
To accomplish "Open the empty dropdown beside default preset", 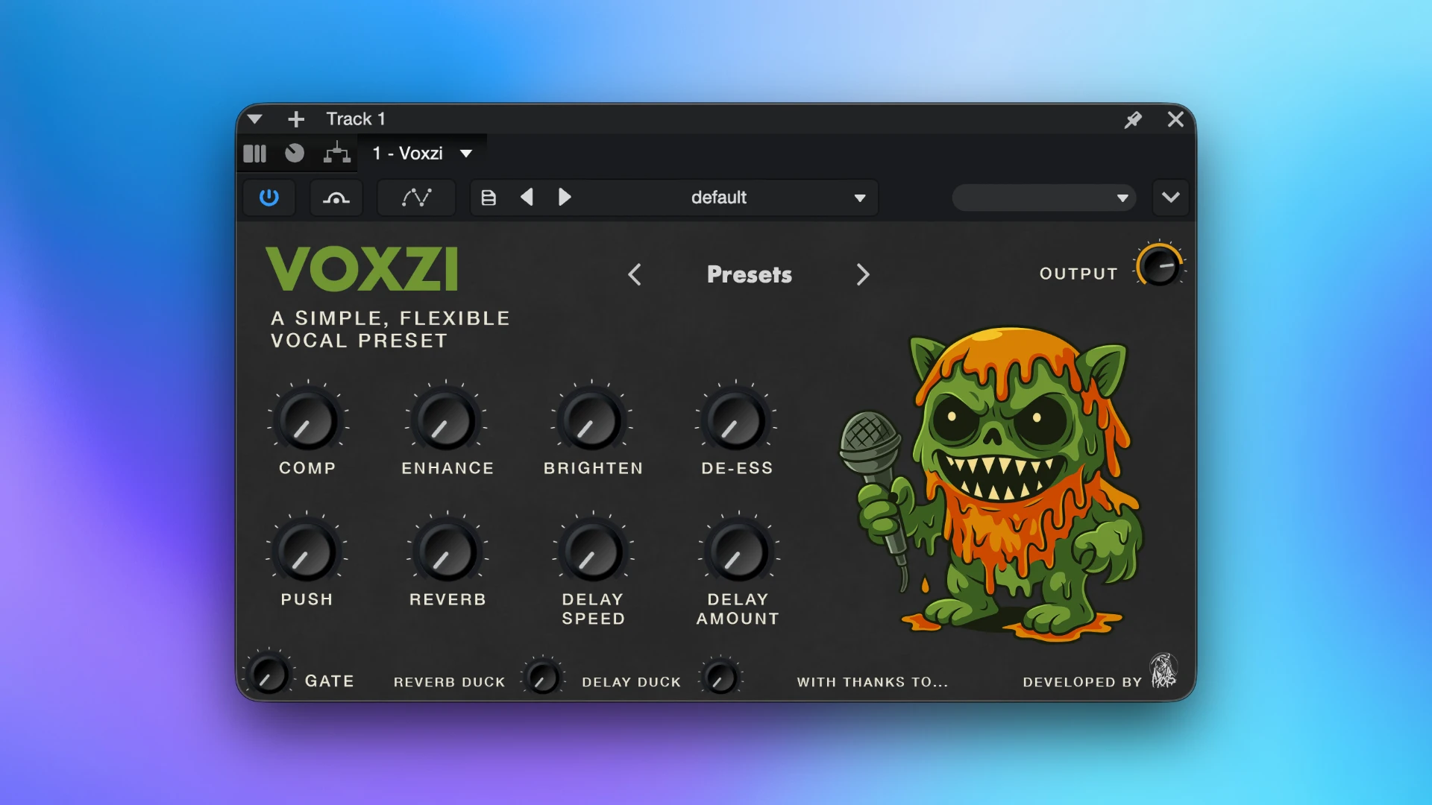I will [x=1043, y=198].
